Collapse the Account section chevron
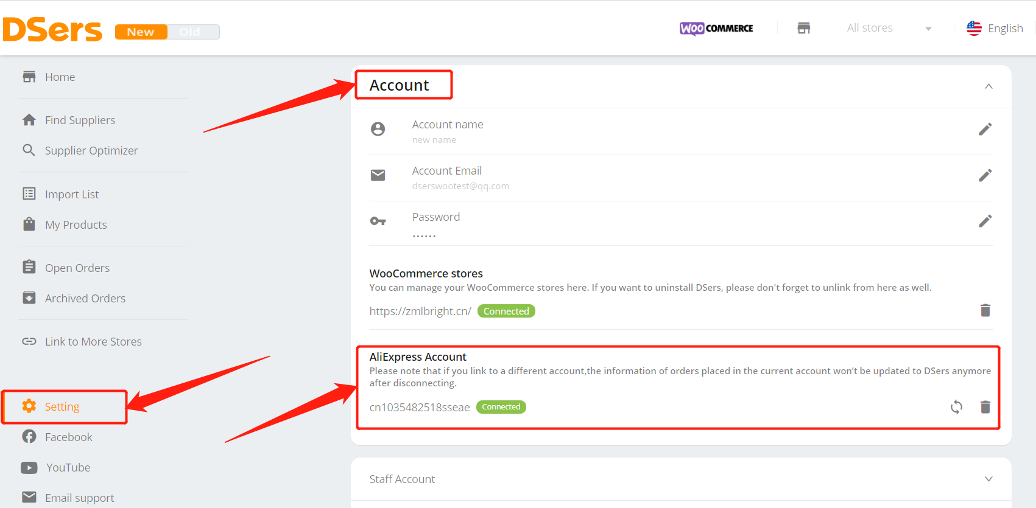 point(988,86)
